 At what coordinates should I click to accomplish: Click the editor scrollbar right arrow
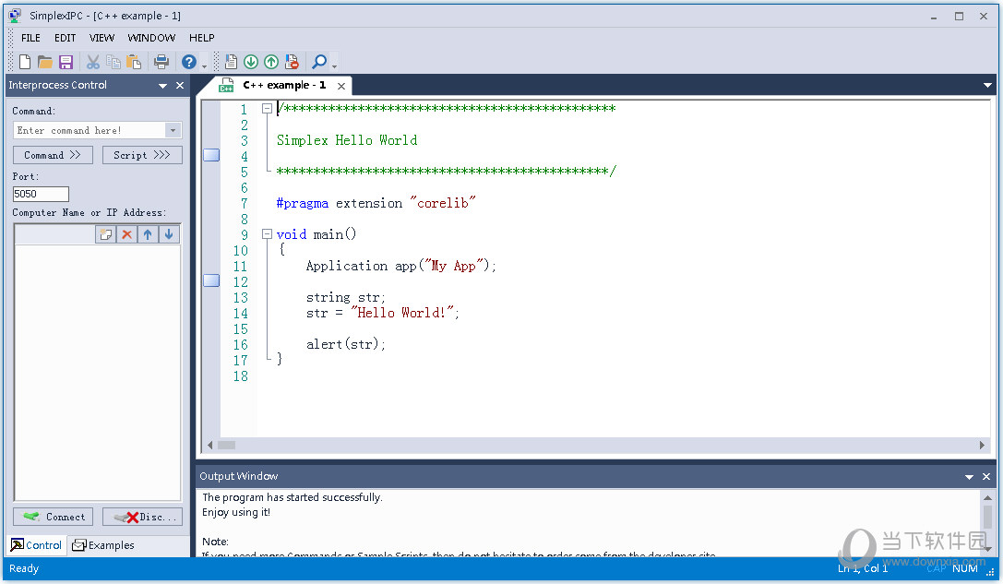(x=982, y=446)
